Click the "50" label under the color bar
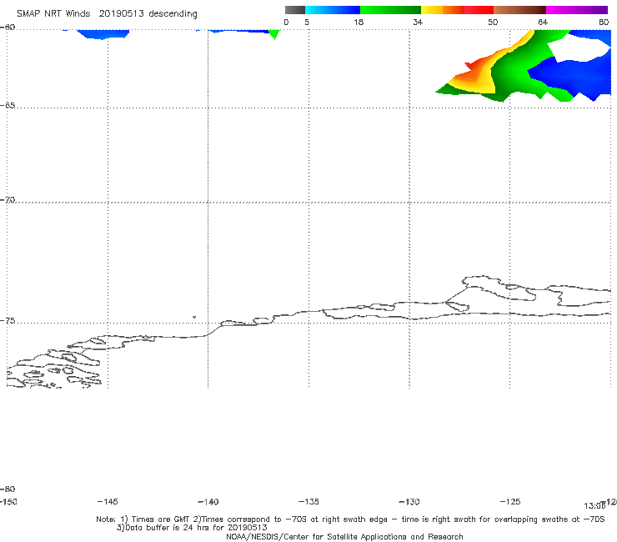The image size is (617, 542). 493,23
